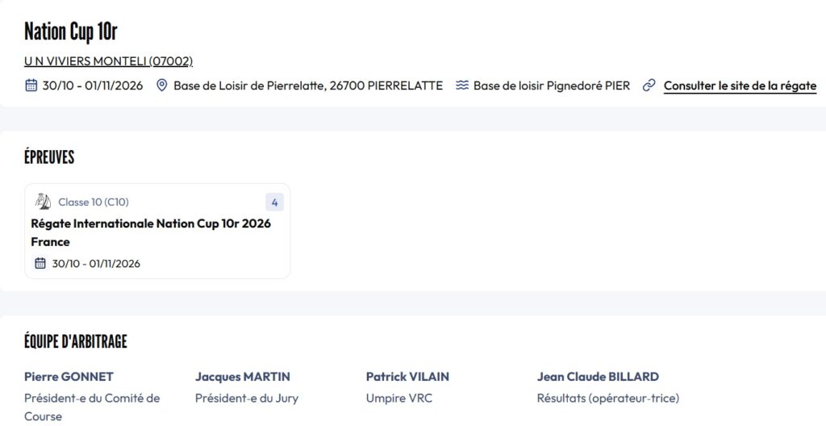Click the chain link icon in the header
The image size is (826, 426).
649,86
